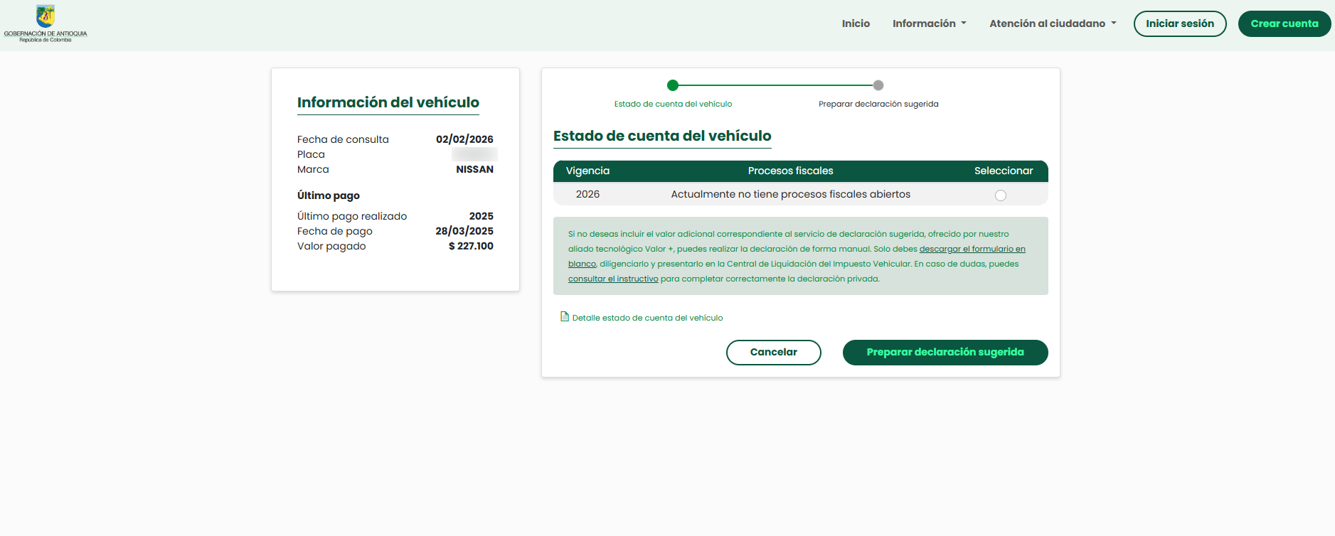This screenshot has height=536, width=1335.
Task: Open the descargar el formulario en blanco link
Action: (x=972, y=249)
